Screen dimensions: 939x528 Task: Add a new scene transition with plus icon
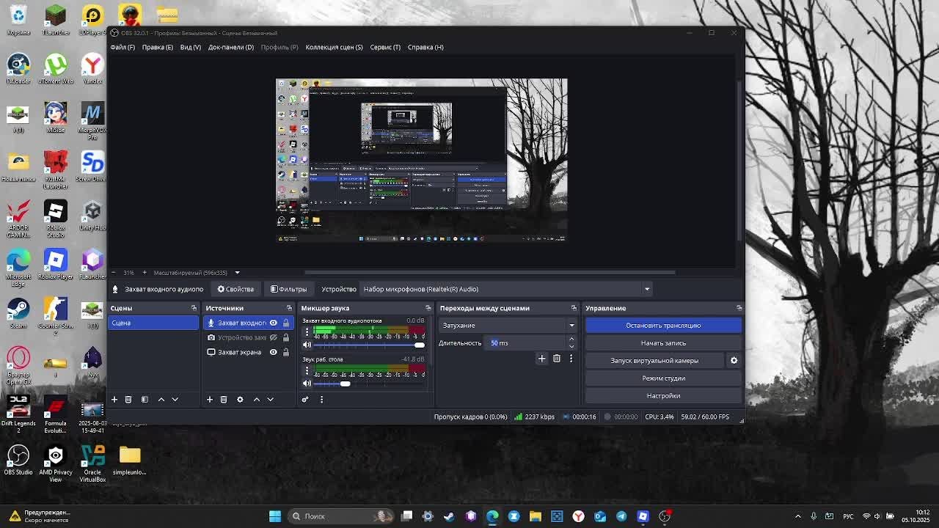point(542,359)
